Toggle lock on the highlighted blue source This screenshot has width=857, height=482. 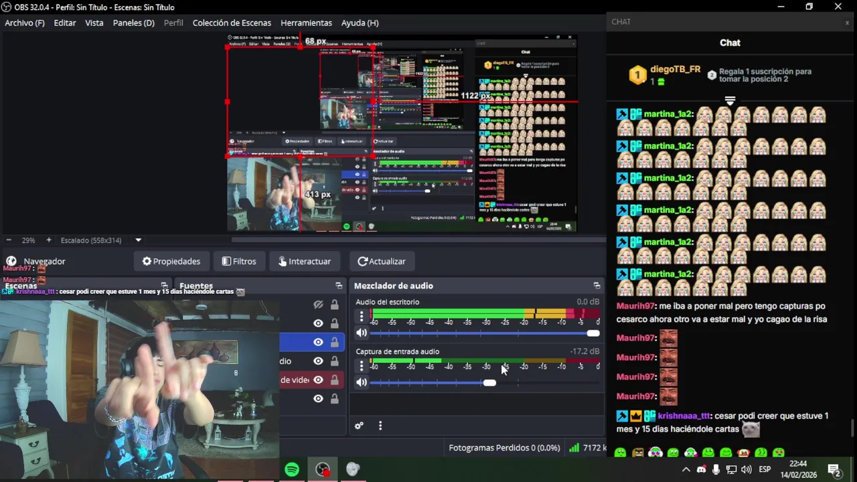click(334, 342)
